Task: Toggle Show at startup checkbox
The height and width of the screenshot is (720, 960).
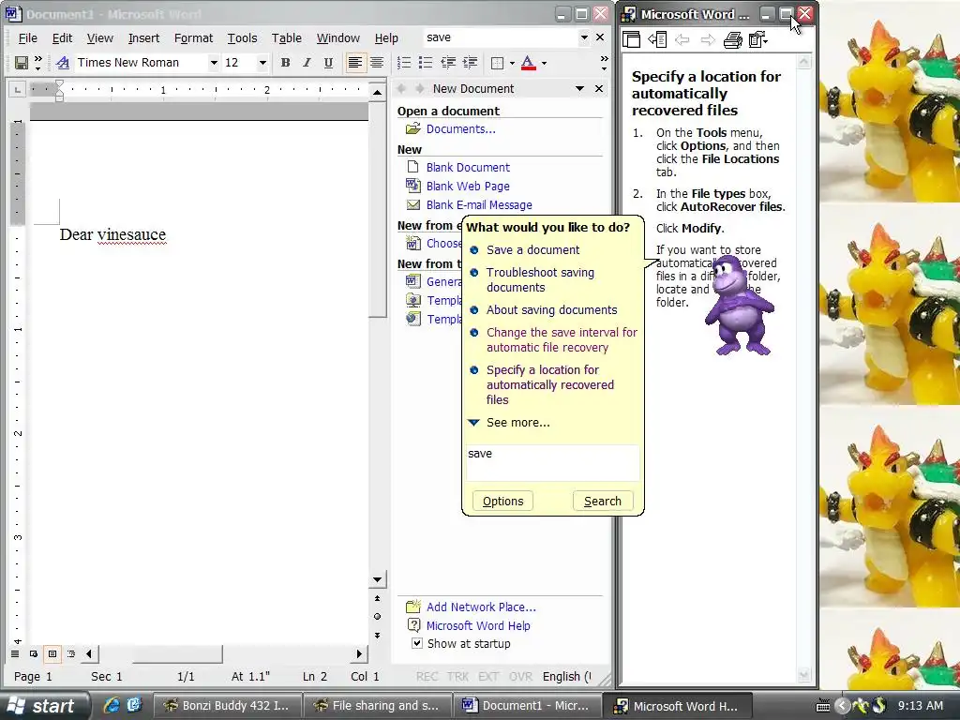Action: 417,643
